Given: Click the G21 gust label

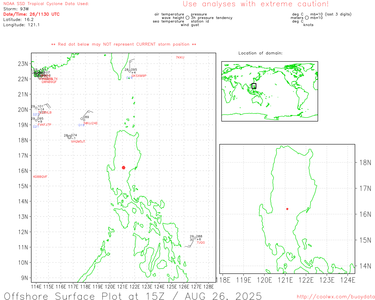Looking at the screenshot, I should click(x=36, y=127).
